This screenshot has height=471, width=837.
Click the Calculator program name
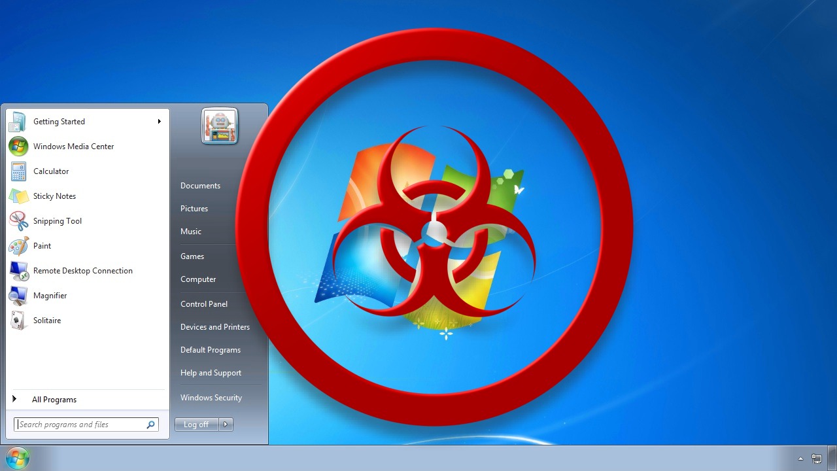[x=51, y=171]
